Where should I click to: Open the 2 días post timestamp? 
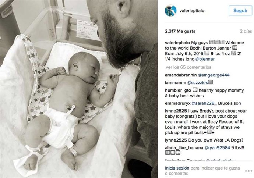pos(246,31)
